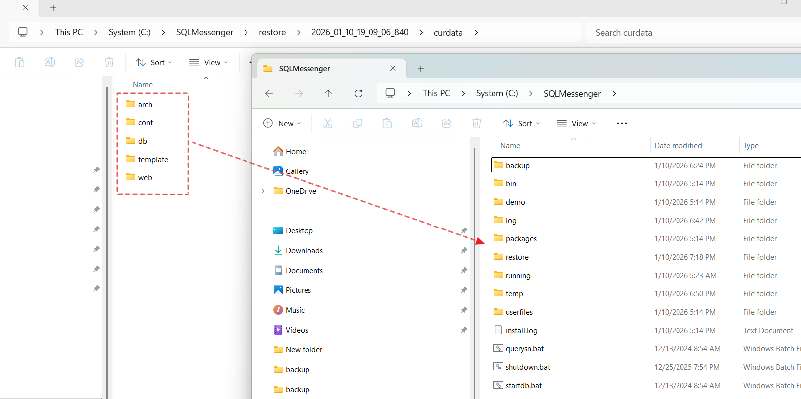Click Forward arrow in SQLMessenger window

[x=299, y=93]
